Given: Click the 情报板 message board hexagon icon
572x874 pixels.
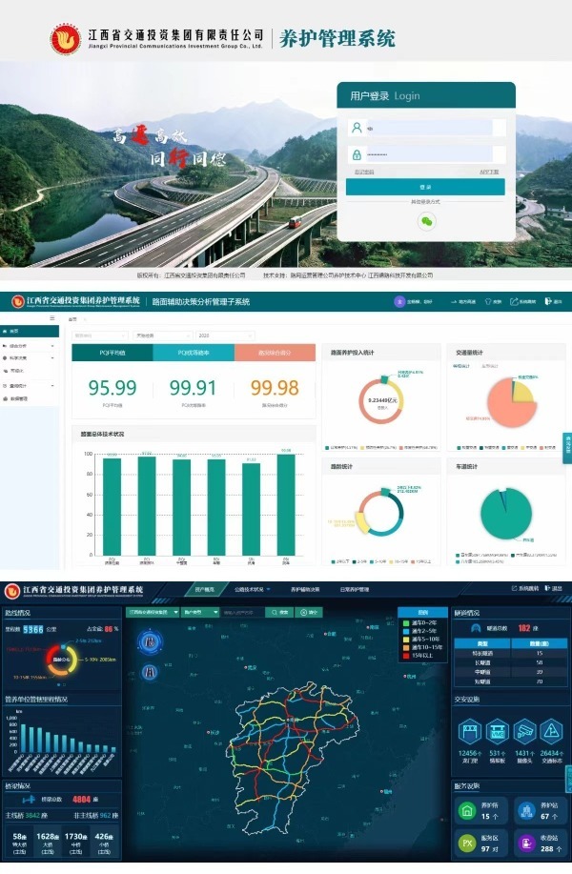Looking at the screenshot, I should click(x=497, y=731).
